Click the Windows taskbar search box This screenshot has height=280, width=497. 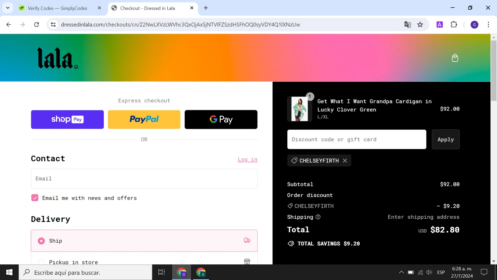tap(85, 272)
